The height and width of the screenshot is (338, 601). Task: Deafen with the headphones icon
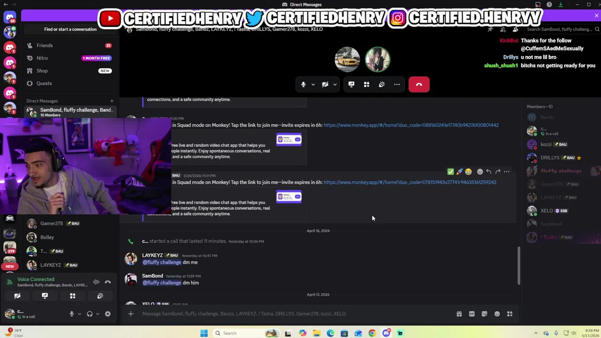click(90, 314)
